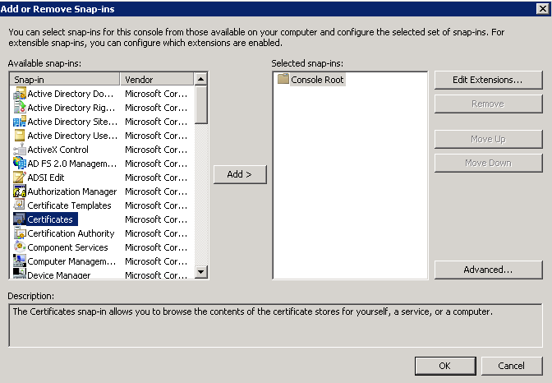The width and height of the screenshot is (552, 383).
Task: Click the AD FS 2.0 Management icon
Action: (20, 163)
